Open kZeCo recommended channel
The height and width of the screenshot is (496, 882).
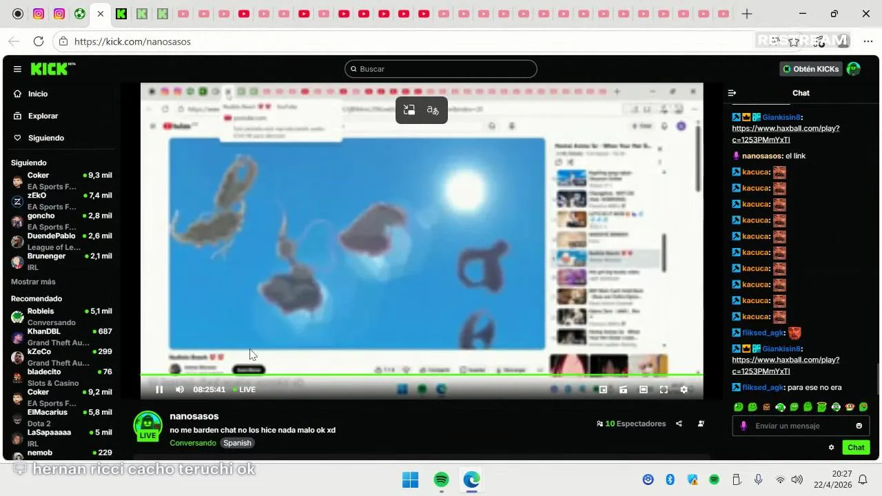coord(61,357)
